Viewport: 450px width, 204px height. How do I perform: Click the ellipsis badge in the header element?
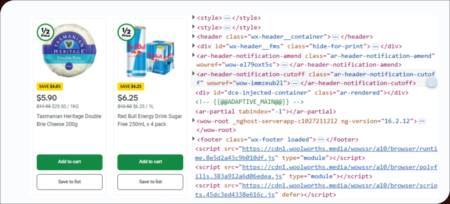[335, 37]
